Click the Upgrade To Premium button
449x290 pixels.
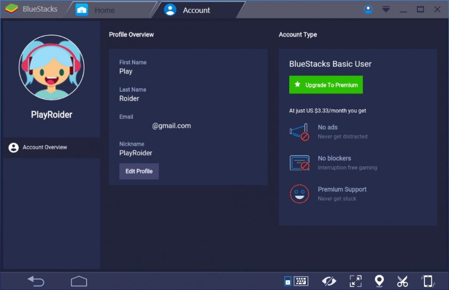tap(326, 85)
